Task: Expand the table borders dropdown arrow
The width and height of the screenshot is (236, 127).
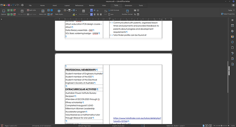Action: 67,10
